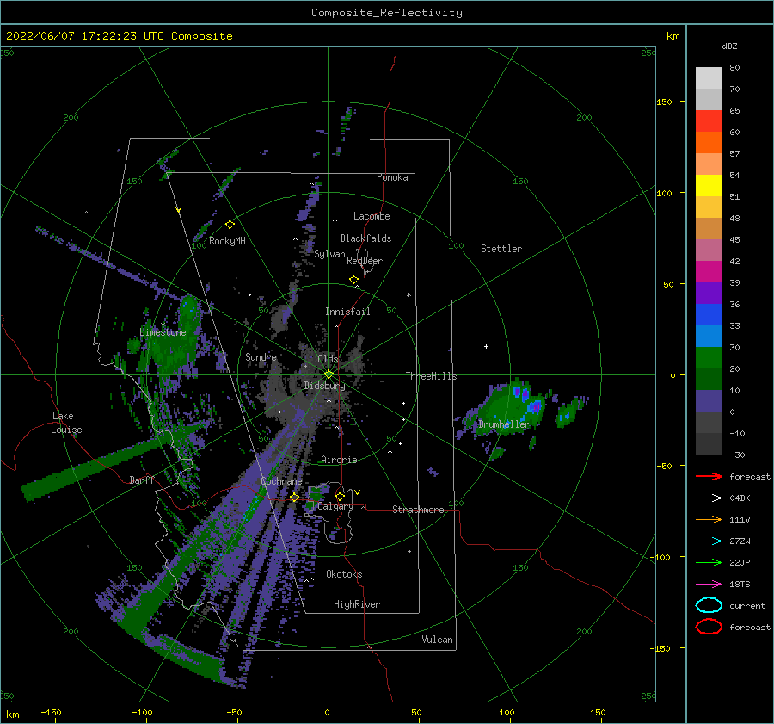Click the RockyMH label
This screenshot has width=774, height=724.
tap(227, 241)
